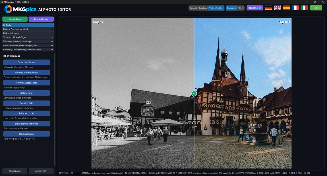327x176 pixels.
Task: Activate the Vorher/Nachher comparison view
Action: coord(216,8)
